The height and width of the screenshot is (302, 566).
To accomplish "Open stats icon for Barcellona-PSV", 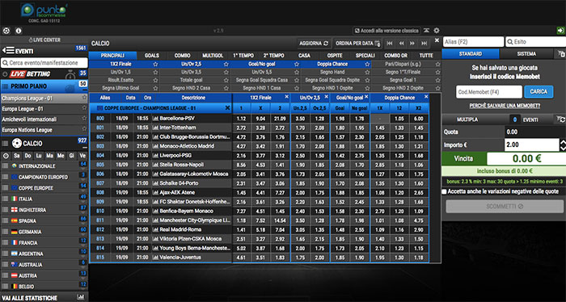I will coord(155,118).
